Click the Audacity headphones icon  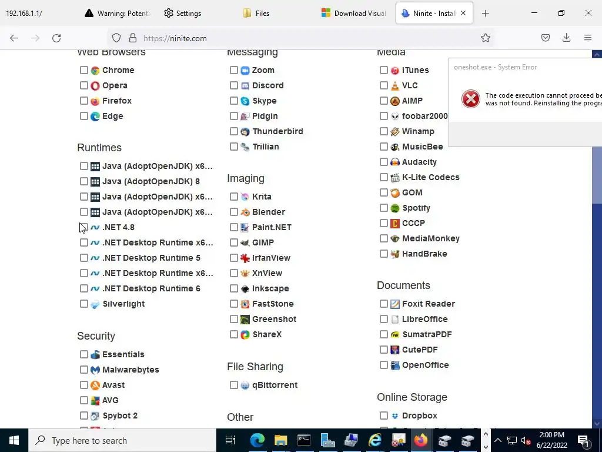click(x=394, y=162)
